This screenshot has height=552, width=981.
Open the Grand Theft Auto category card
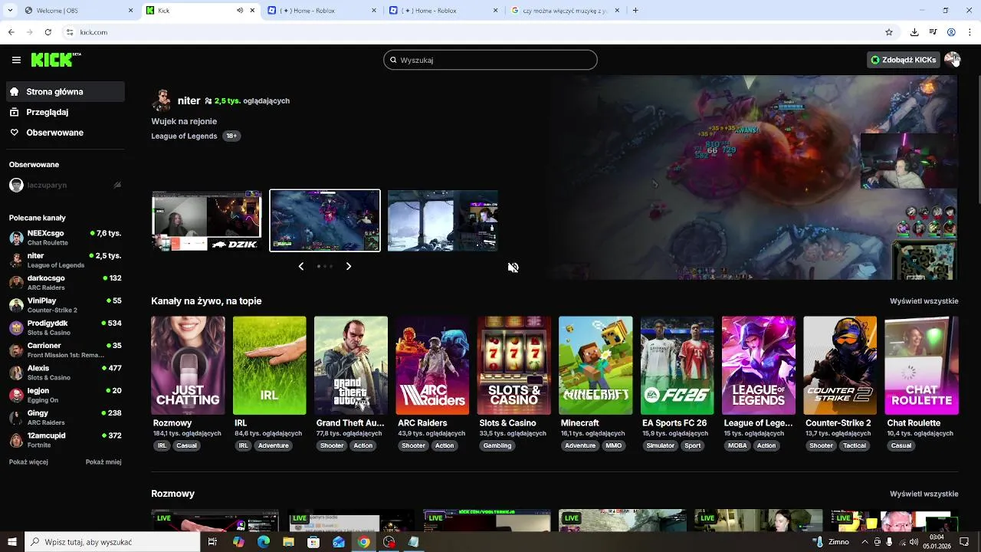pyautogui.click(x=351, y=366)
